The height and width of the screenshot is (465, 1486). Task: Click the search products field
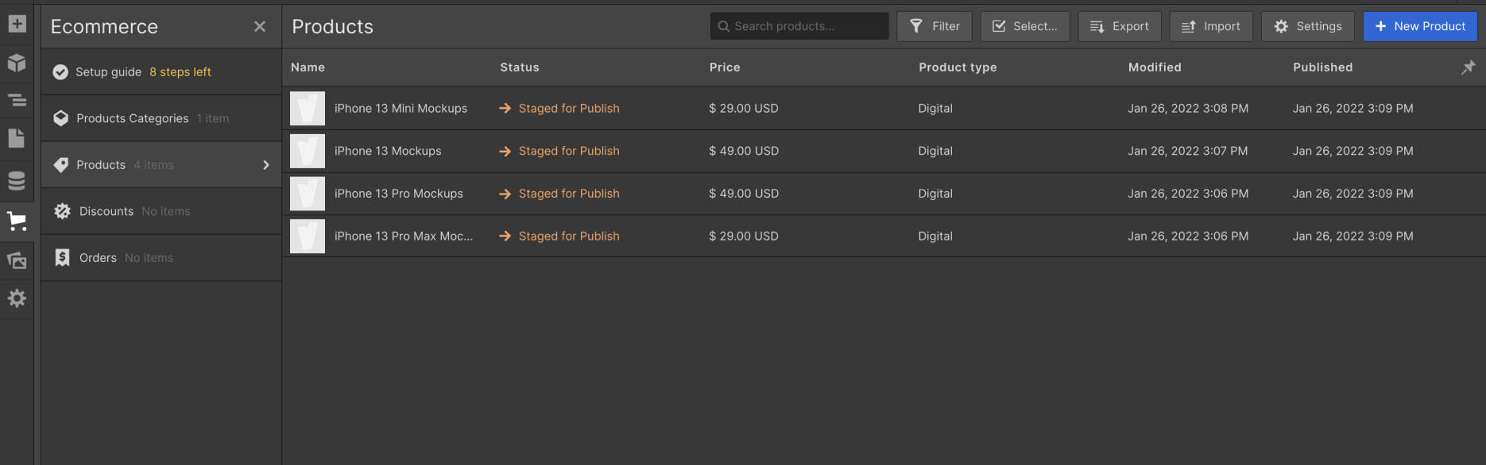point(799,25)
